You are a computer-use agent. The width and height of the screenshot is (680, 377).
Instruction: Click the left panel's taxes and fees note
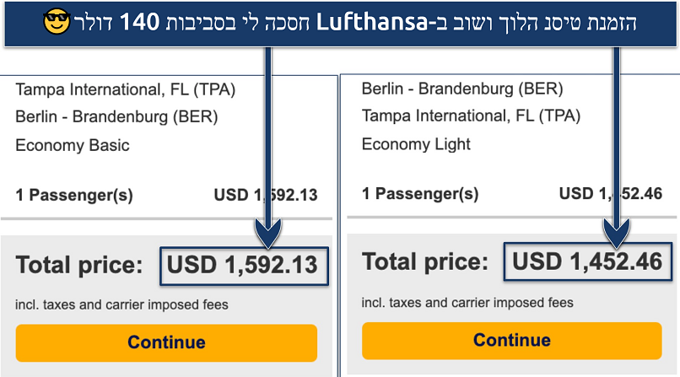[x=121, y=304]
